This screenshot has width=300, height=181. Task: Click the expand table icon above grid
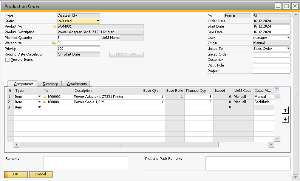(277, 90)
